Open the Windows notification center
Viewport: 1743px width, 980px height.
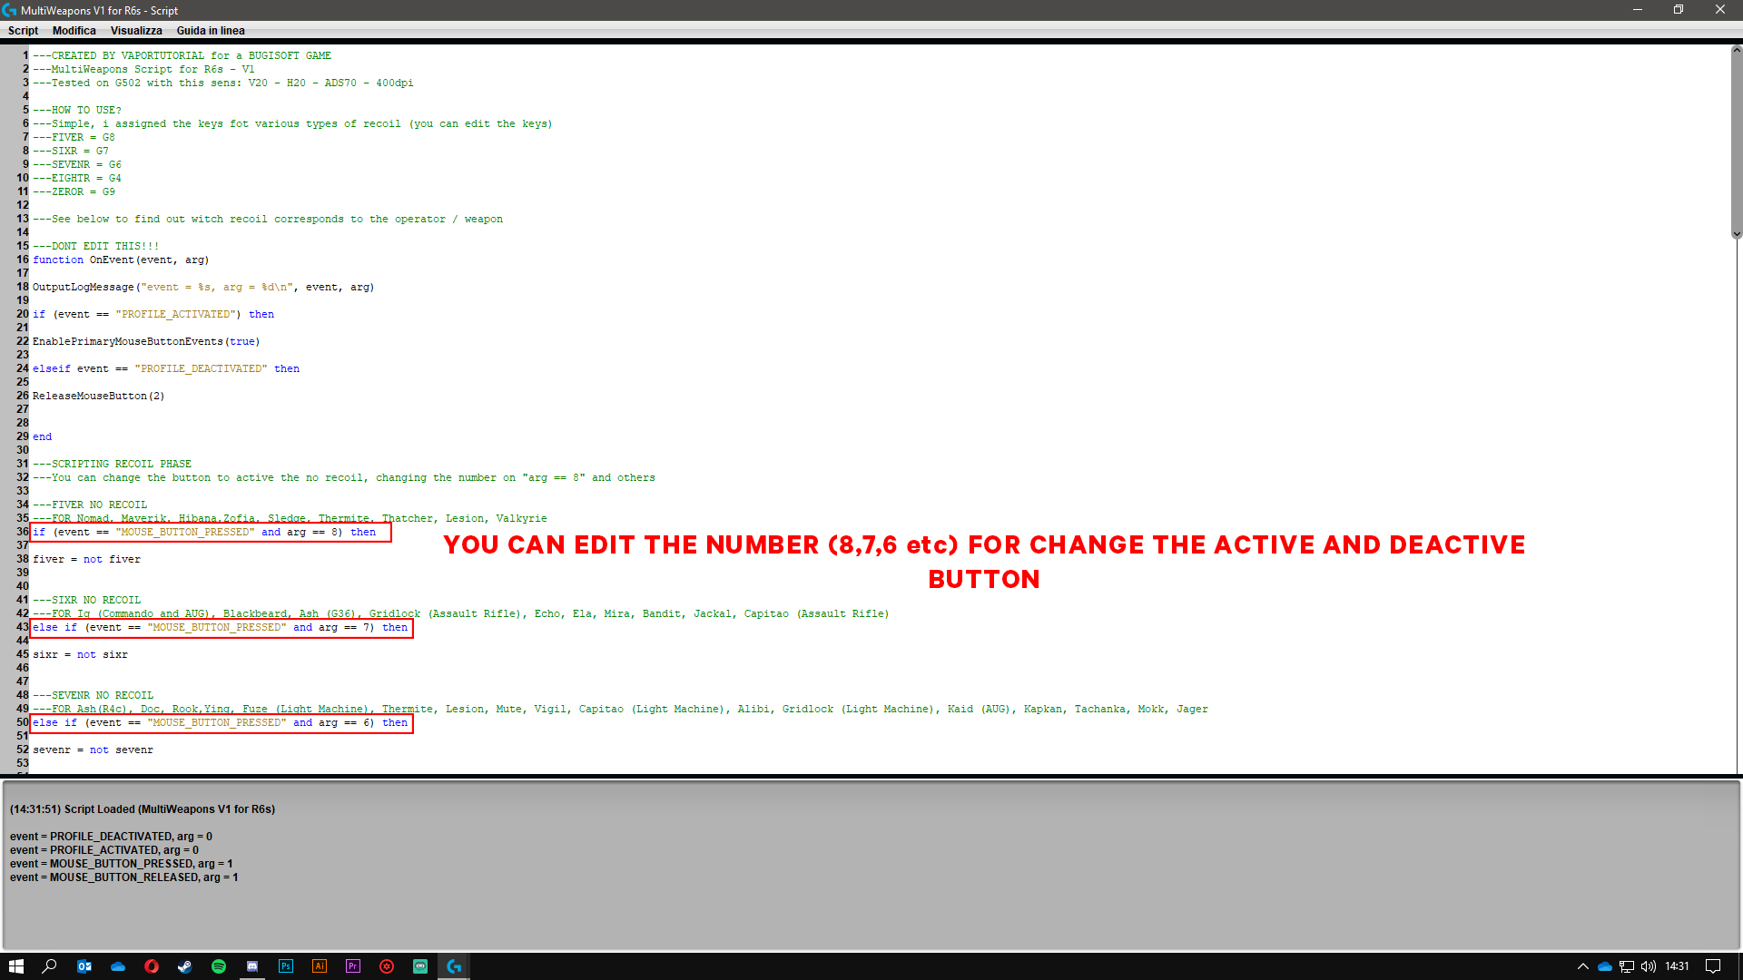pyautogui.click(x=1713, y=966)
